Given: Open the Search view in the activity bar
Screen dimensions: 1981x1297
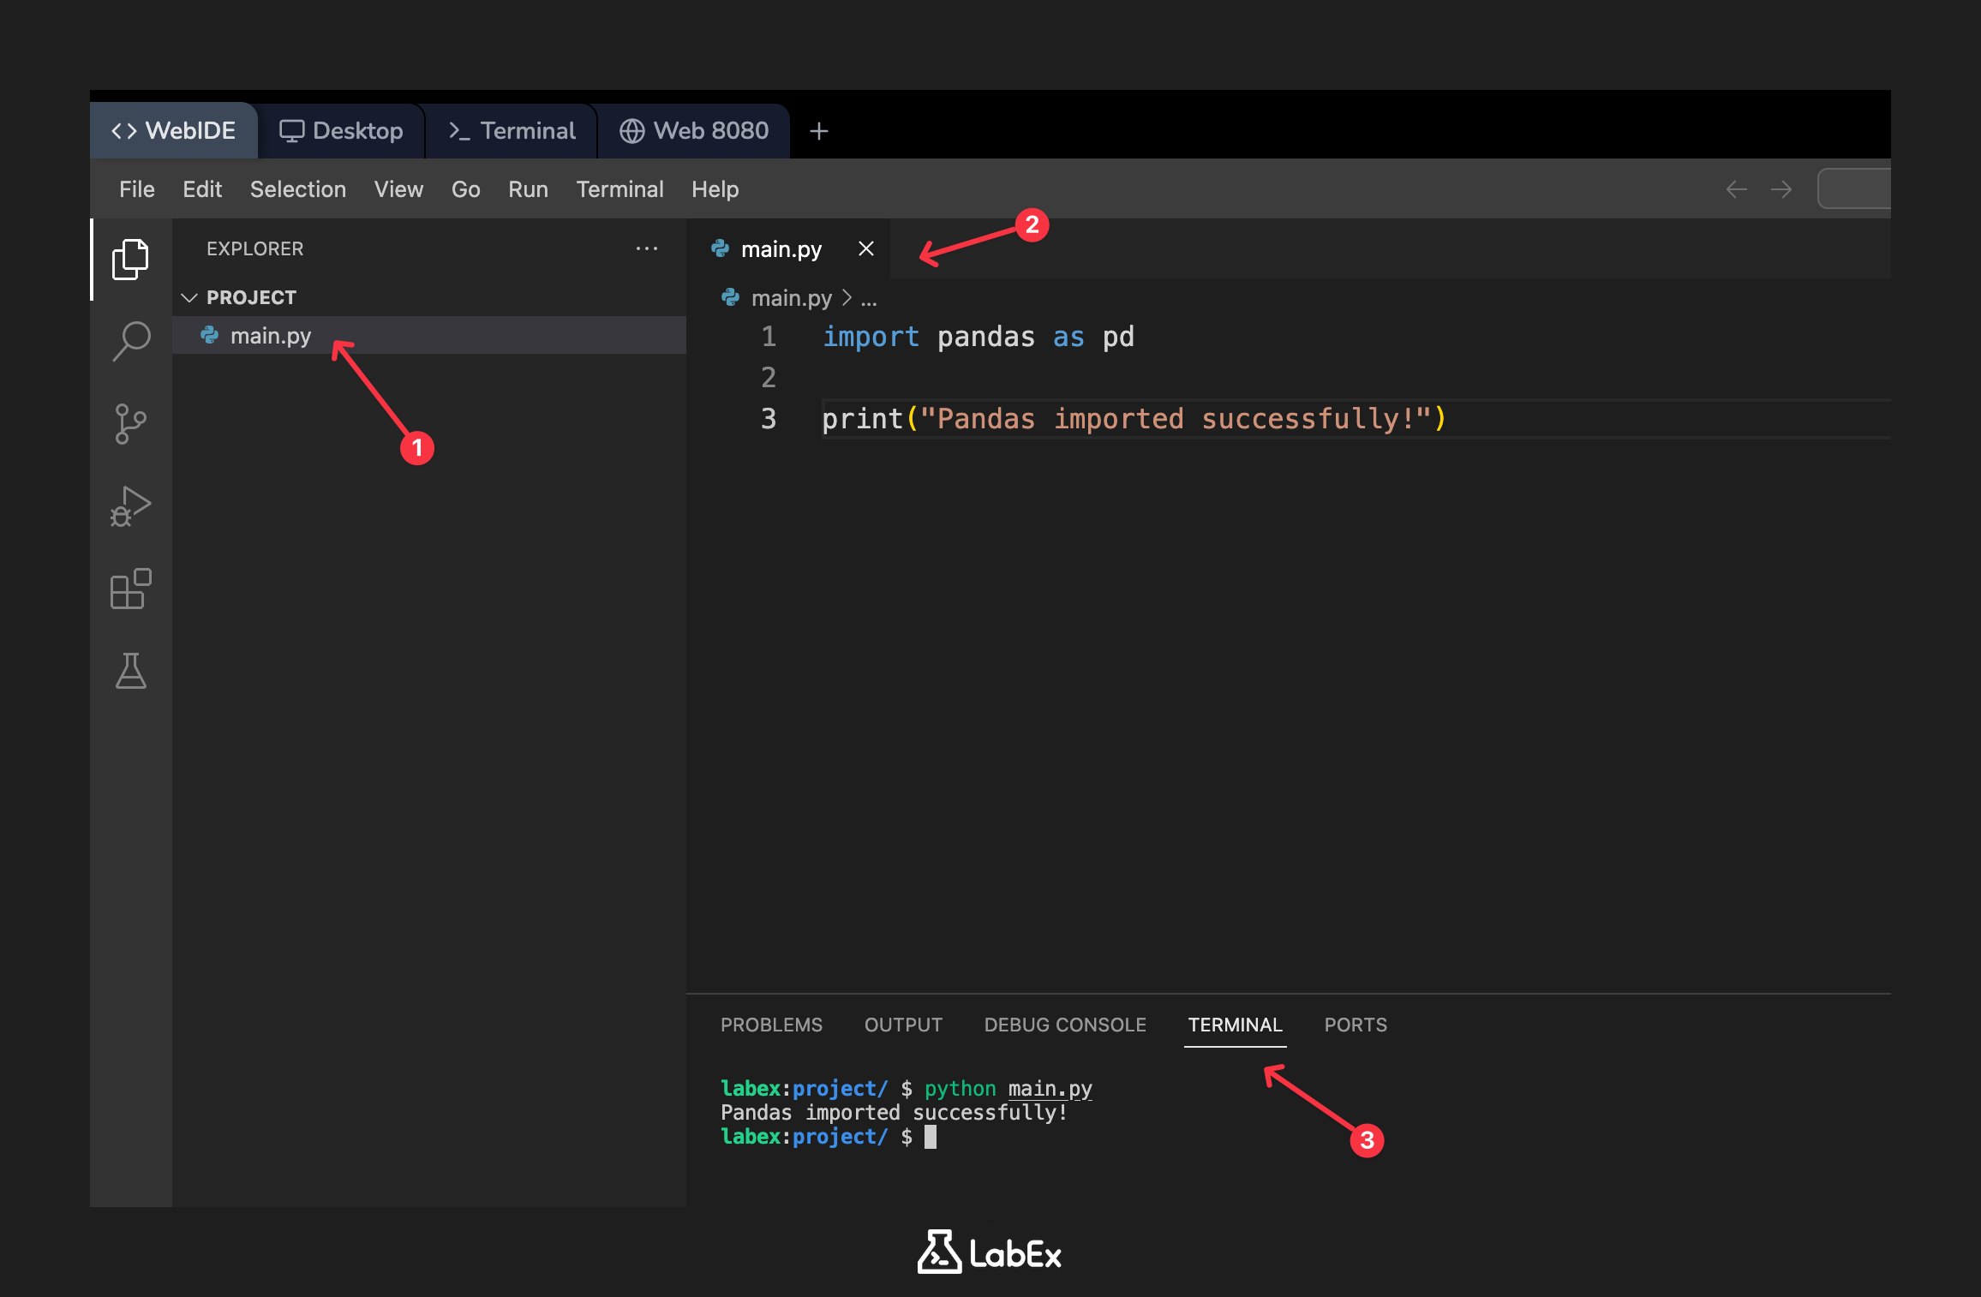Looking at the screenshot, I should pos(130,340).
